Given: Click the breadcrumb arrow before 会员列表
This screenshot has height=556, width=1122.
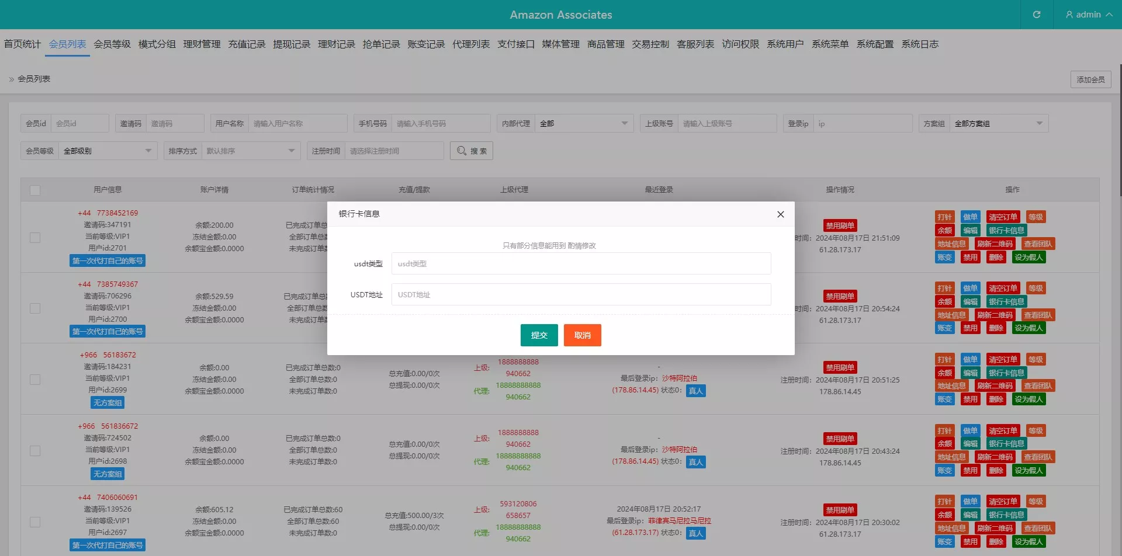Looking at the screenshot, I should click(11, 79).
